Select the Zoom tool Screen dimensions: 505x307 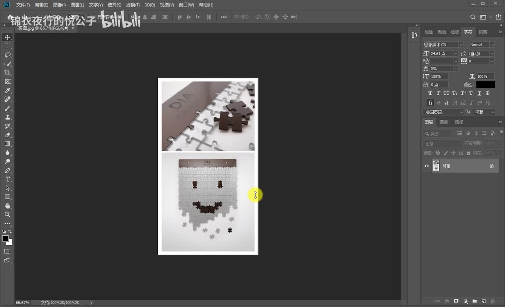pyautogui.click(x=7, y=214)
